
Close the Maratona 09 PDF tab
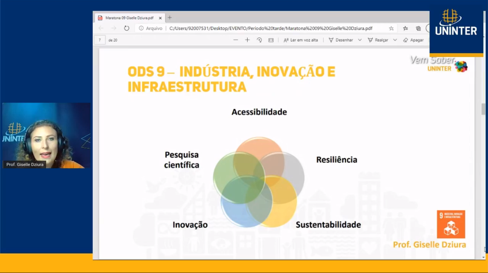(160, 18)
